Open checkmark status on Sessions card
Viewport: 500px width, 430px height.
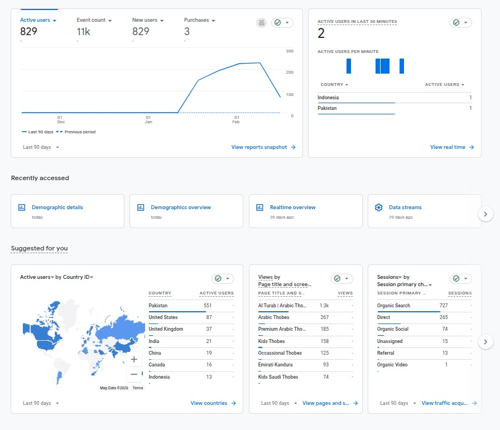(x=460, y=279)
